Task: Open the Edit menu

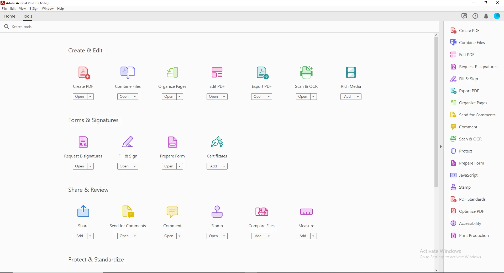Action: pyautogui.click(x=13, y=9)
